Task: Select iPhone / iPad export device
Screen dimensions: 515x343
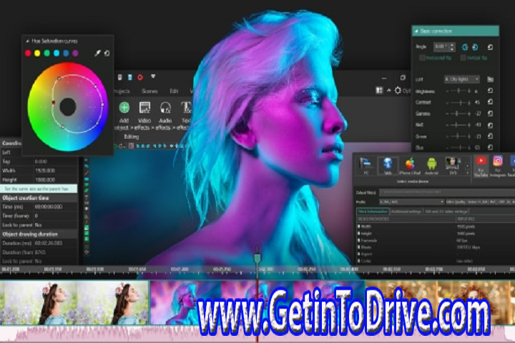Action: coord(410,166)
